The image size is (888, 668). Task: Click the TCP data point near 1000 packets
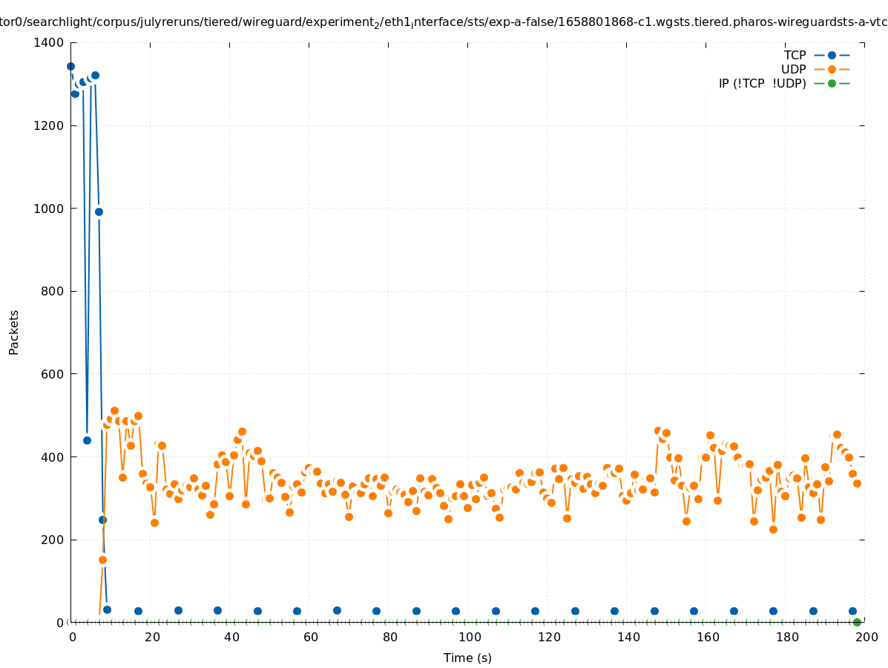(x=99, y=212)
